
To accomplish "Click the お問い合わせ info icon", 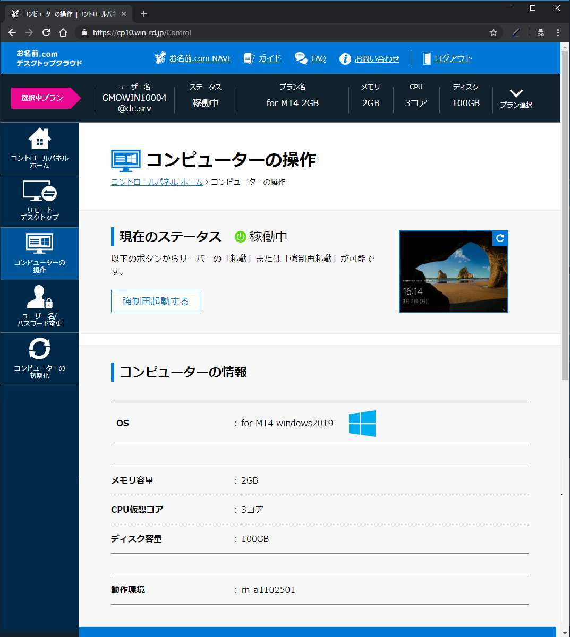I will pos(345,58).
